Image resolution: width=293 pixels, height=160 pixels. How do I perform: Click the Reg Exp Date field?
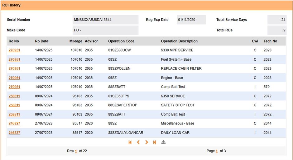click(191, 20)
